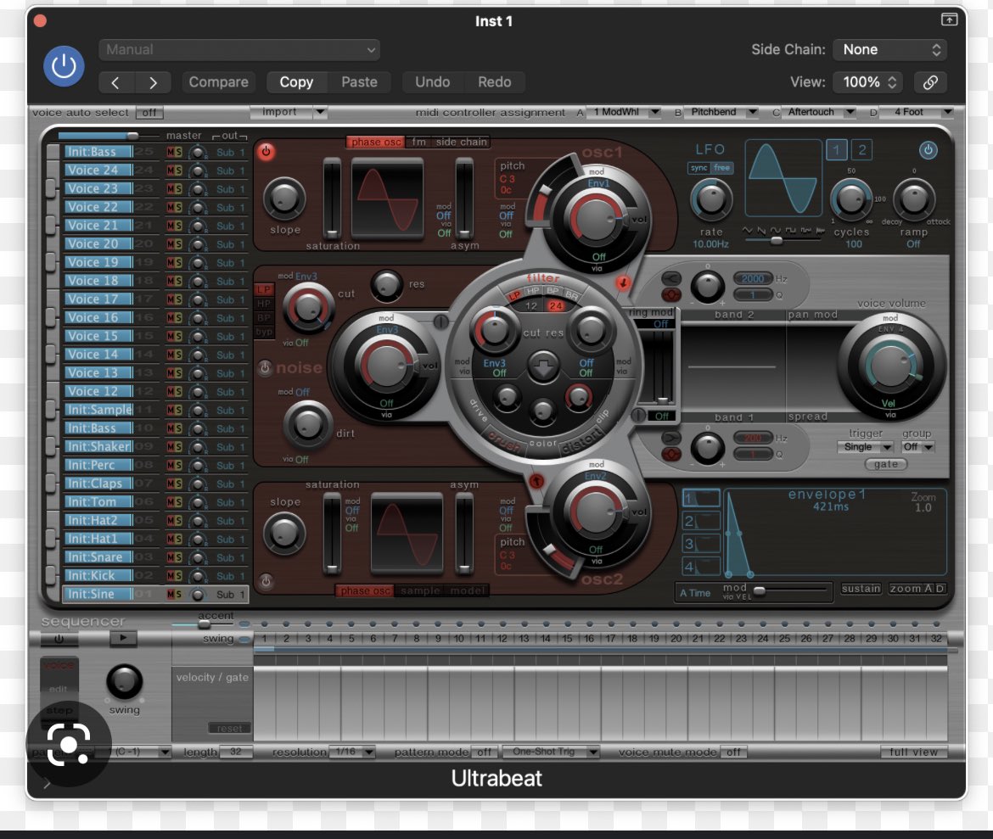Toggle LFO free mode
Image resolution: width=993 pixels, height=839 pixels.
pyautogui.click(x=721, y=168)
